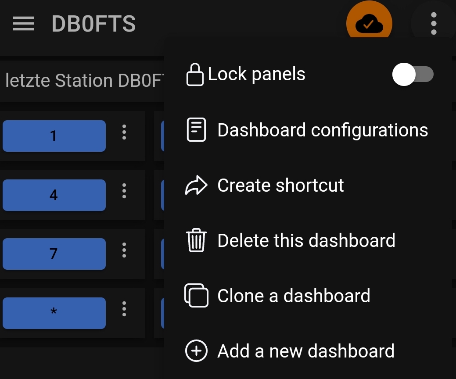Click the padlock icon beside Lock panels

pos(194,75)
